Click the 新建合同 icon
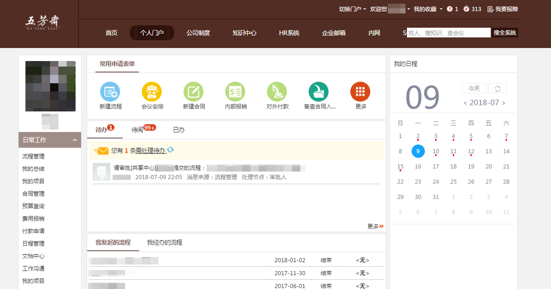Image resolution: width=551 pixels, height=289 pixels. pyautogui.click(x=193, y=92)
